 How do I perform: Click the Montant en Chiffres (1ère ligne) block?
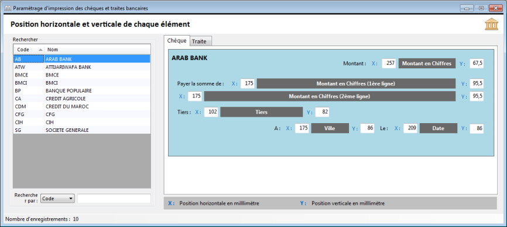click(356, 83)
